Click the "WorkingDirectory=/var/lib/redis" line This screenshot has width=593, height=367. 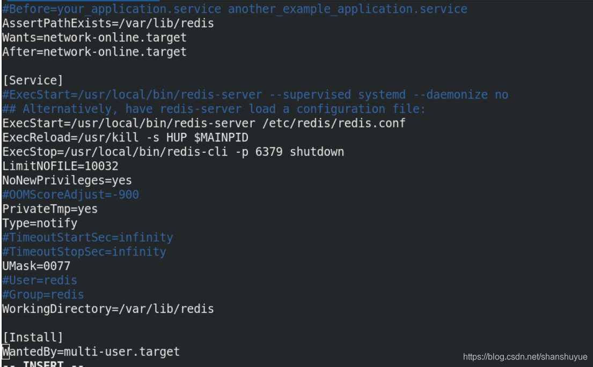click(x=108, y=309)
